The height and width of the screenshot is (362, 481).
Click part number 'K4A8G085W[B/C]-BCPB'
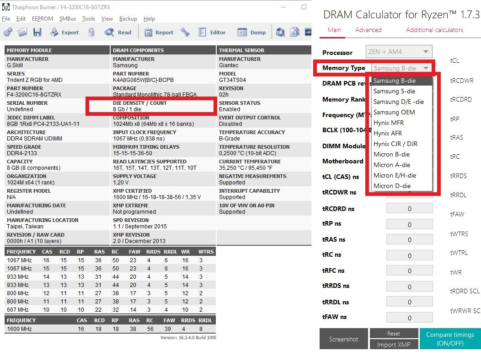(x=143, y=80)
